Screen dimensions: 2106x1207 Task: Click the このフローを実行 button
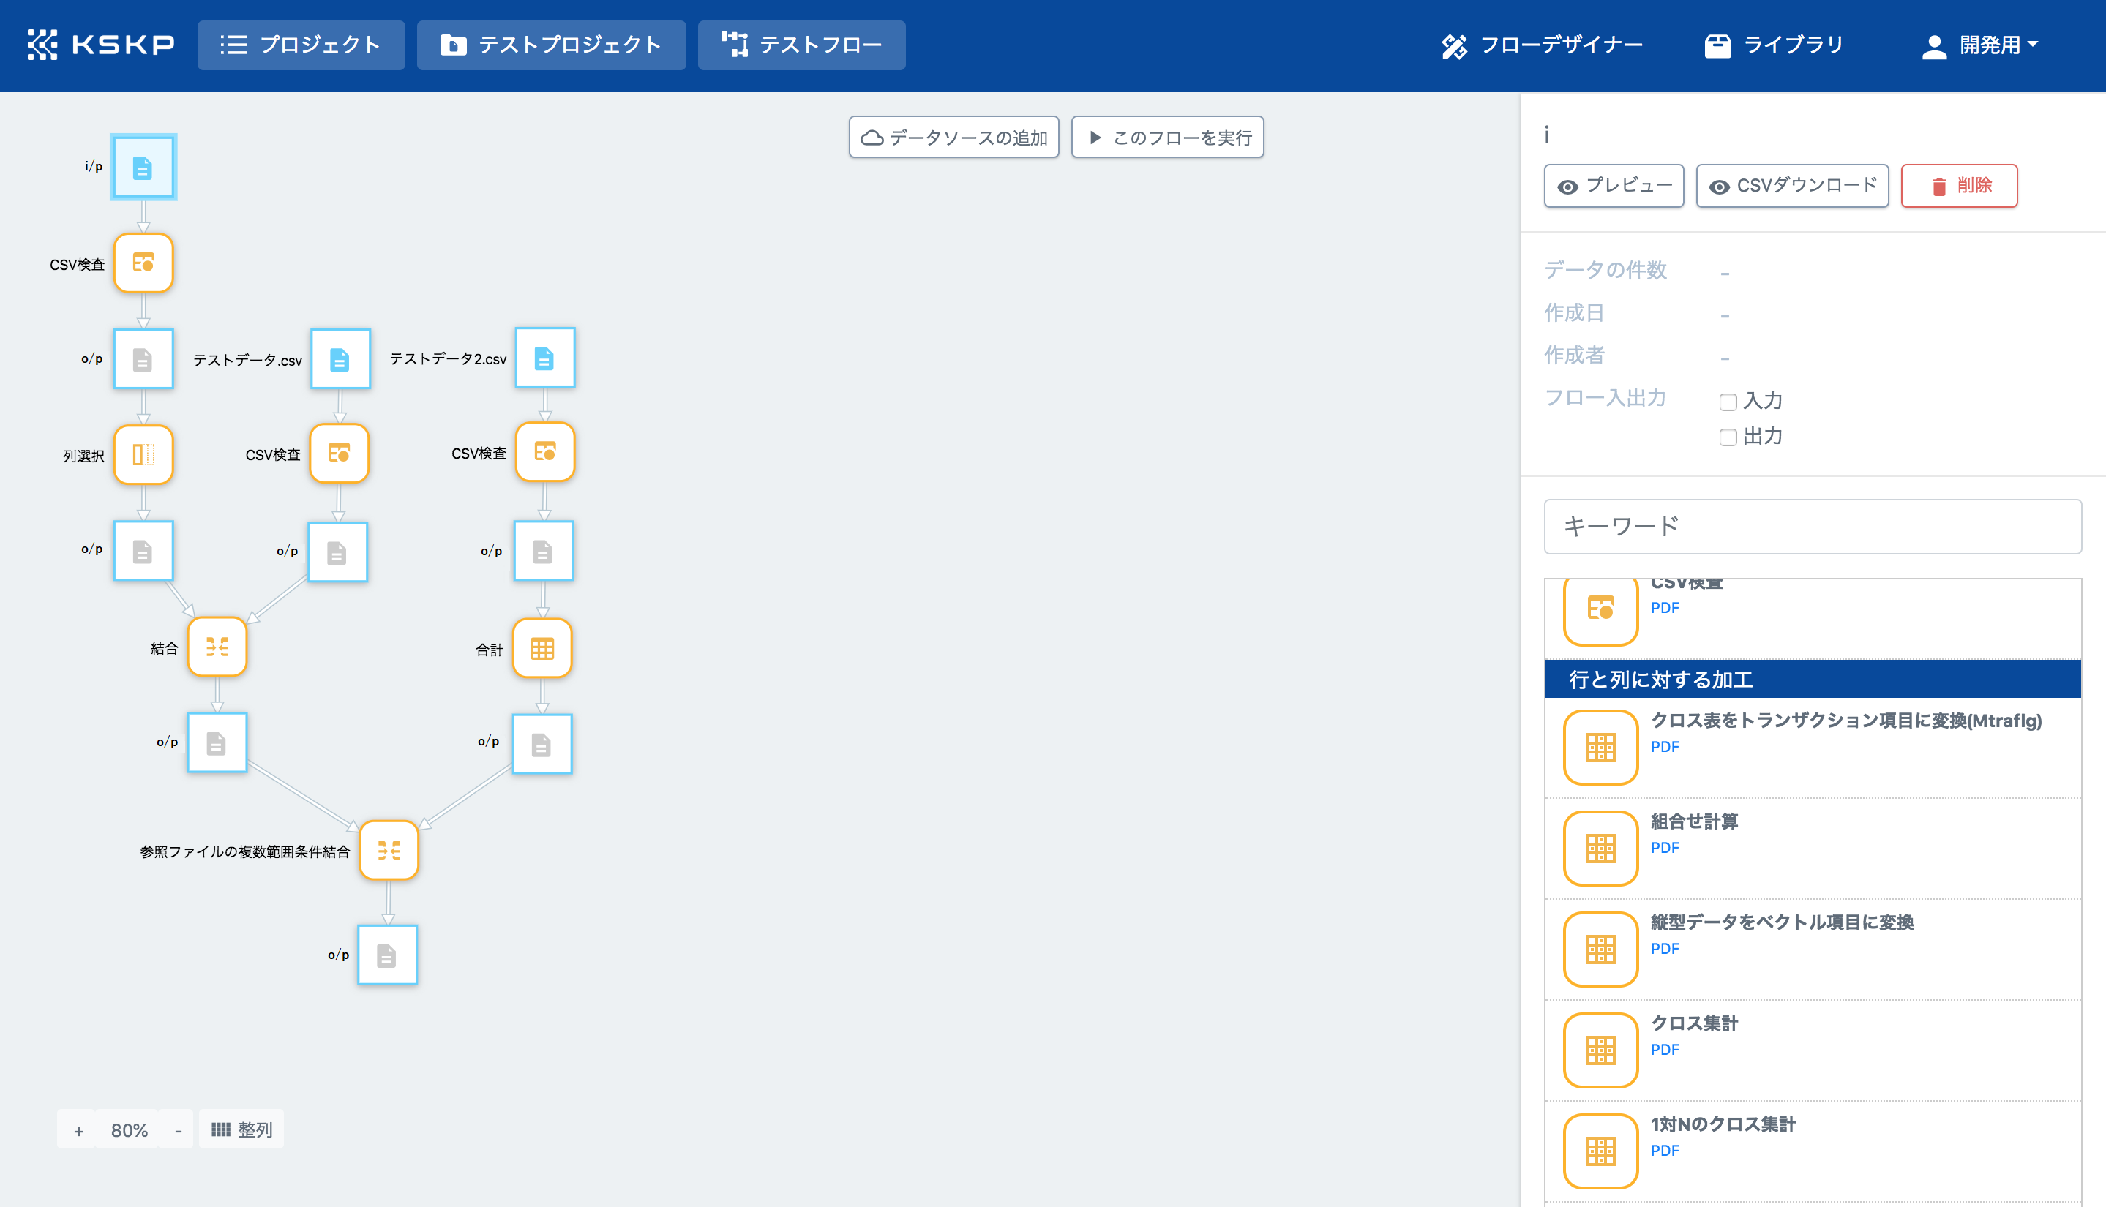1167,137
